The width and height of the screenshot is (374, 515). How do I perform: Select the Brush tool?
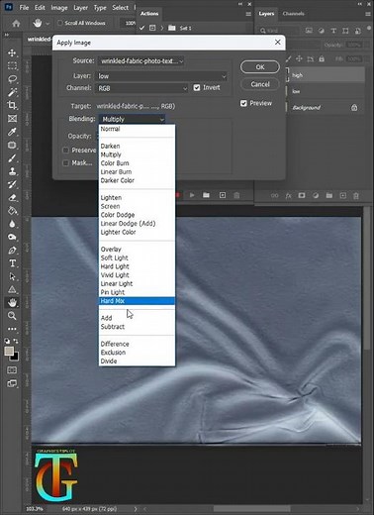(x=12, y=158)
